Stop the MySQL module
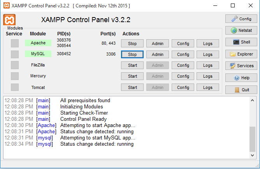 [x=132, y=54]
